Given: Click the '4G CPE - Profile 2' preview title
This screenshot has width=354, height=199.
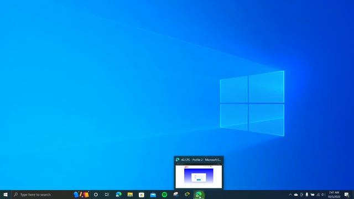Looking at the screenshot, I should (201, 160).
